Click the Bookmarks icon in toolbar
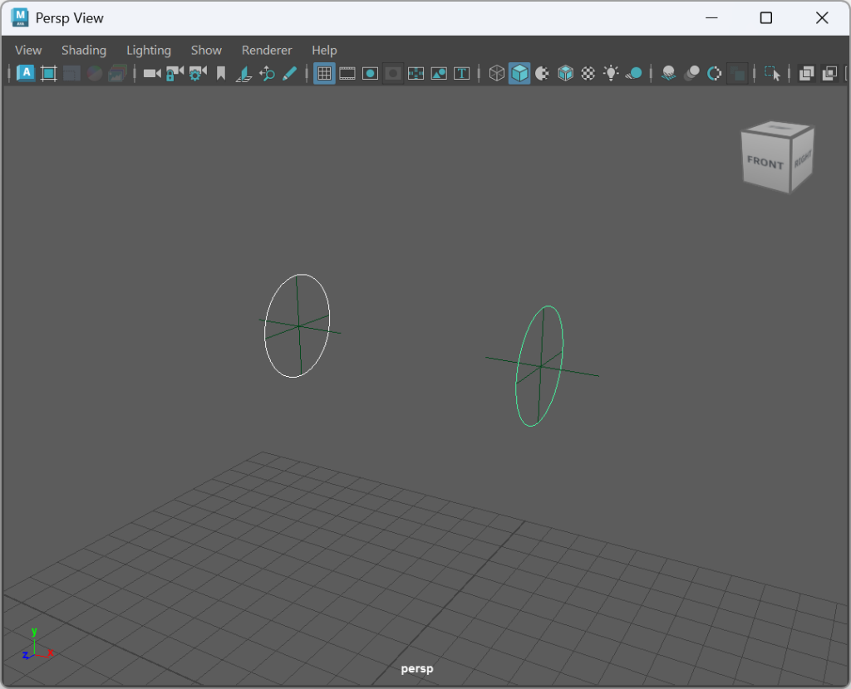This screenshot has width=851, height=689. pyautogui.click(x=221, y=74)
